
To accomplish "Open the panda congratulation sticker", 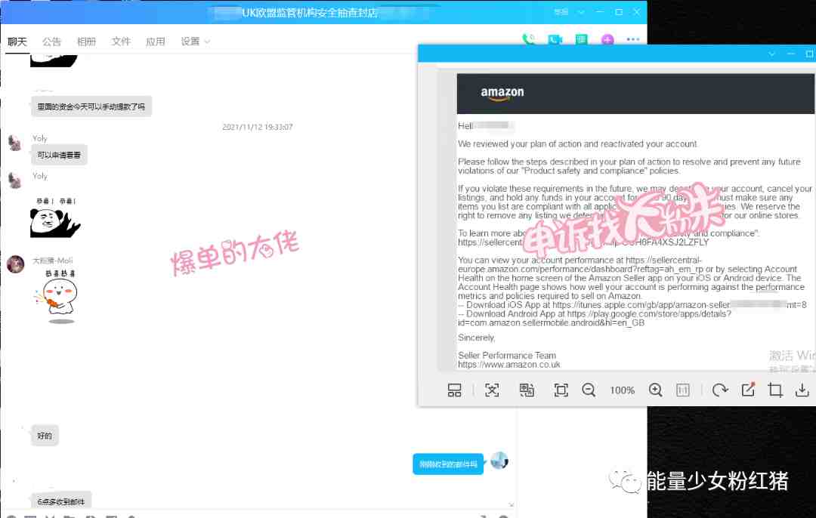I will pyautogui.click(x=55, y=217).
